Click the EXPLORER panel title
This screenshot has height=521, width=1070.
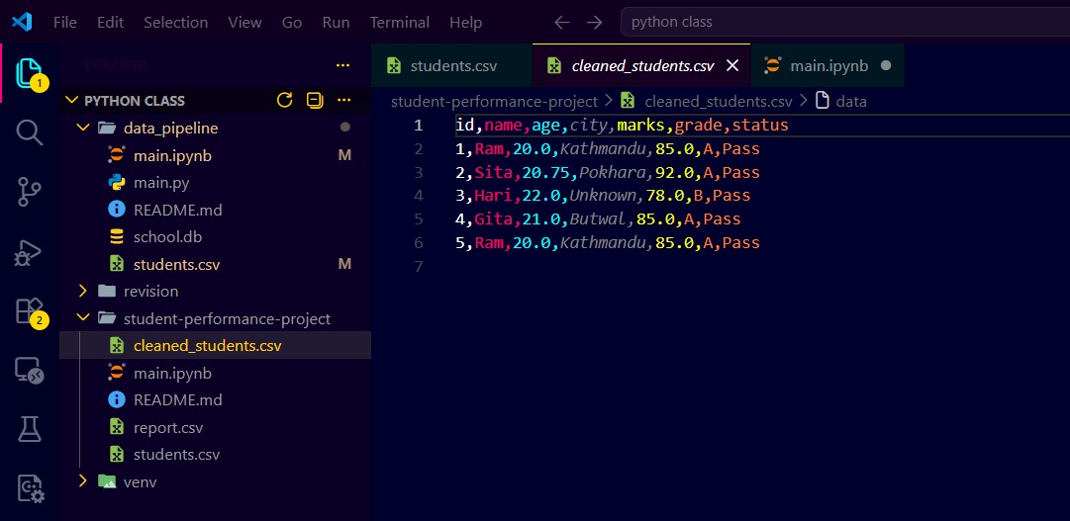pyautogui.click(x=115, y=65)
